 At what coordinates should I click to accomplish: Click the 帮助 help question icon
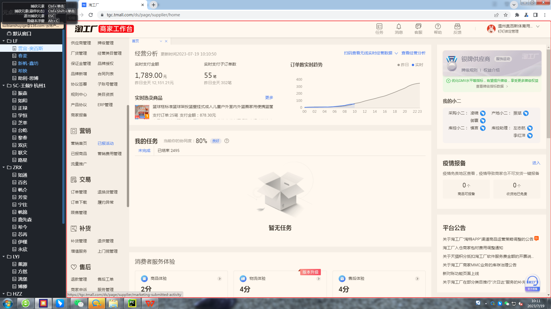click(438, 27)
